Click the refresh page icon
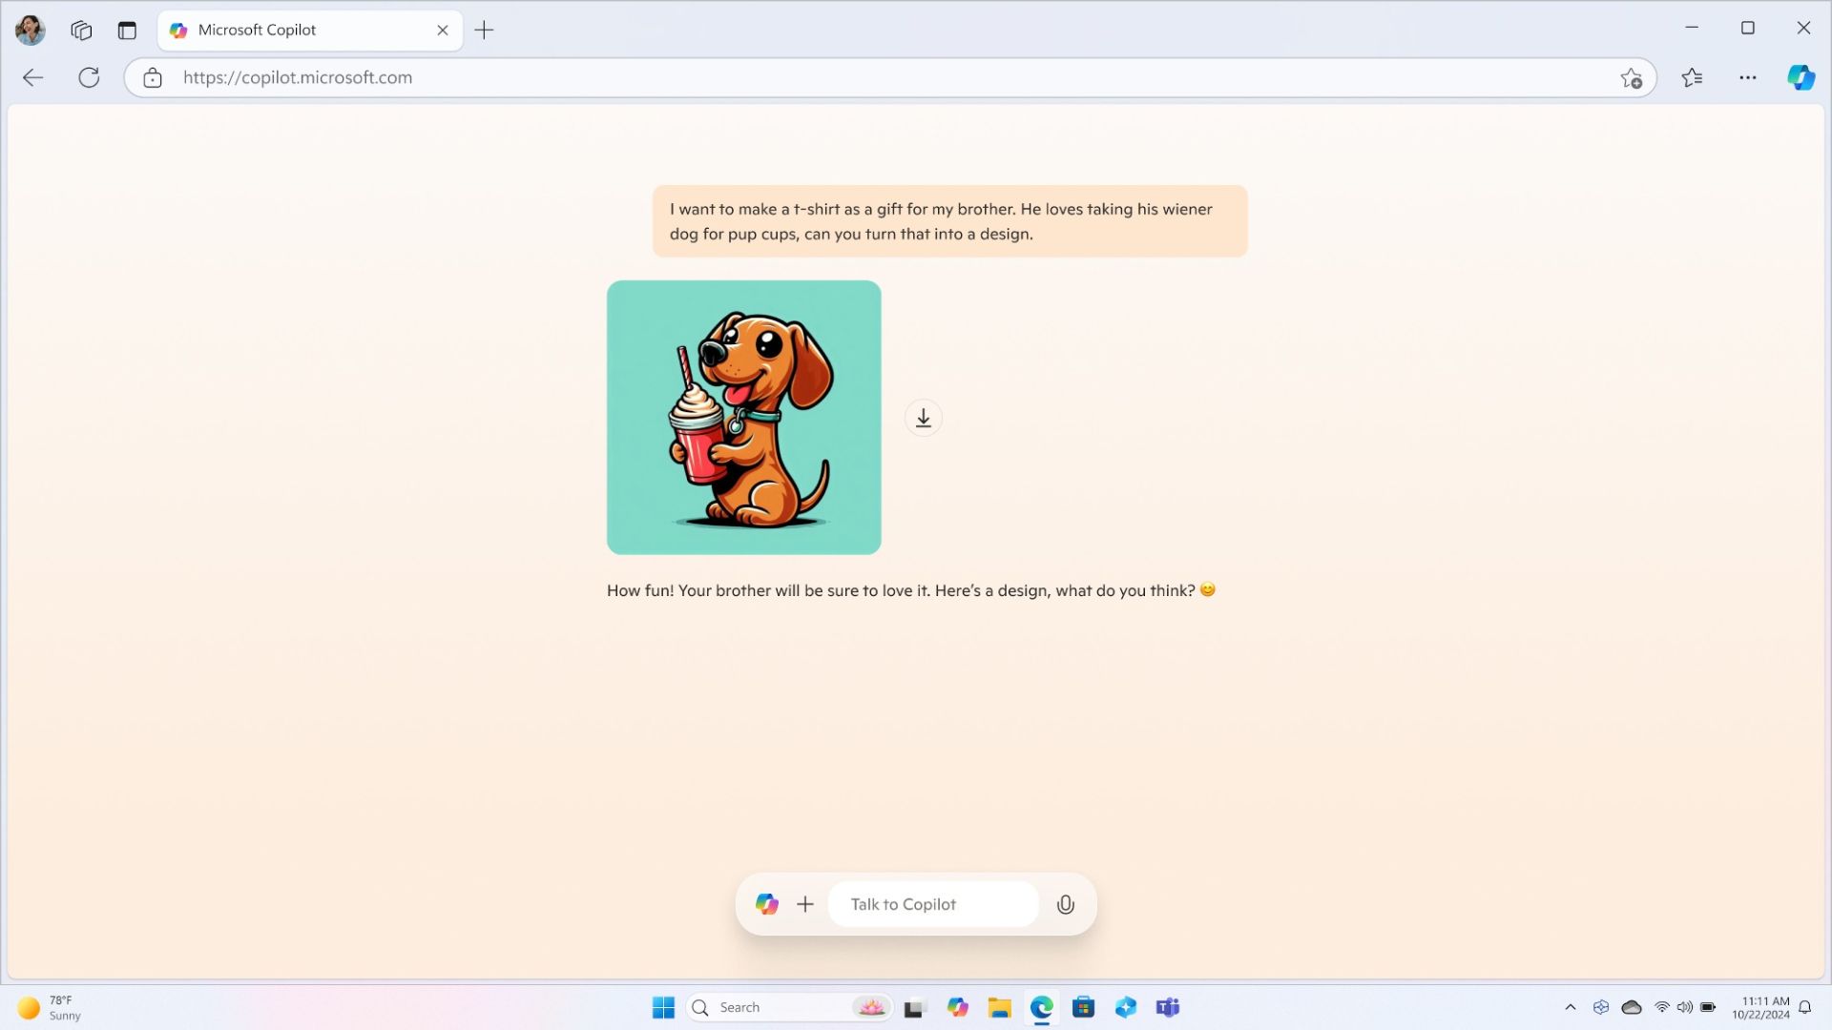This screenshot has height=1030, width=1832. [88, 76]
